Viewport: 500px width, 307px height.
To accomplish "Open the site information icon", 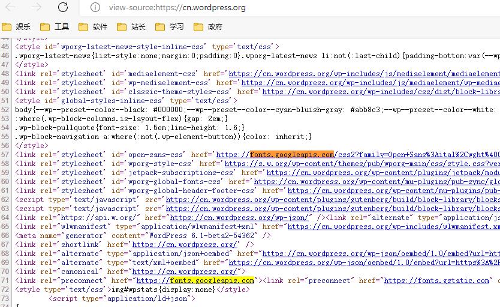I will point(95,8).
